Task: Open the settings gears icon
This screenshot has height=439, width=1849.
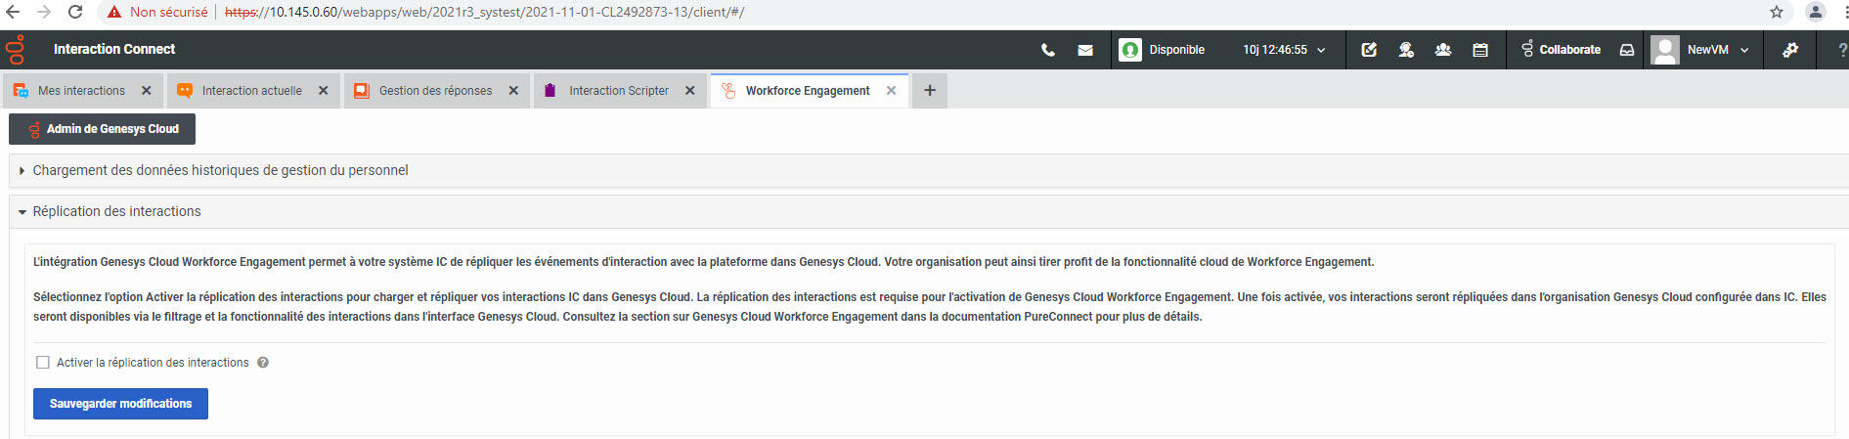Action: (1790, 50)
